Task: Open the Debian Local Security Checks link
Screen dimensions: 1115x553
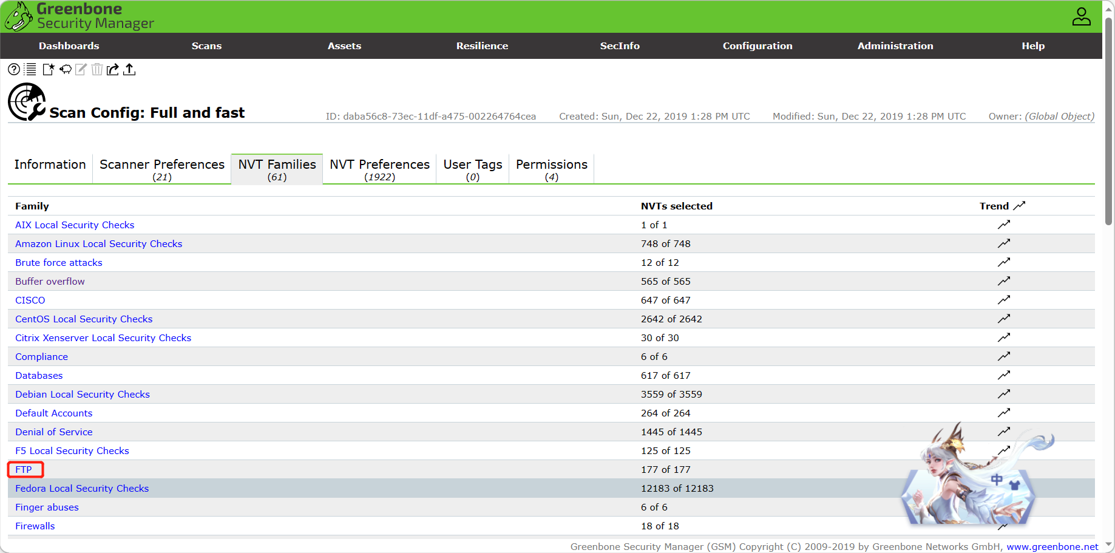Action: 83,394
